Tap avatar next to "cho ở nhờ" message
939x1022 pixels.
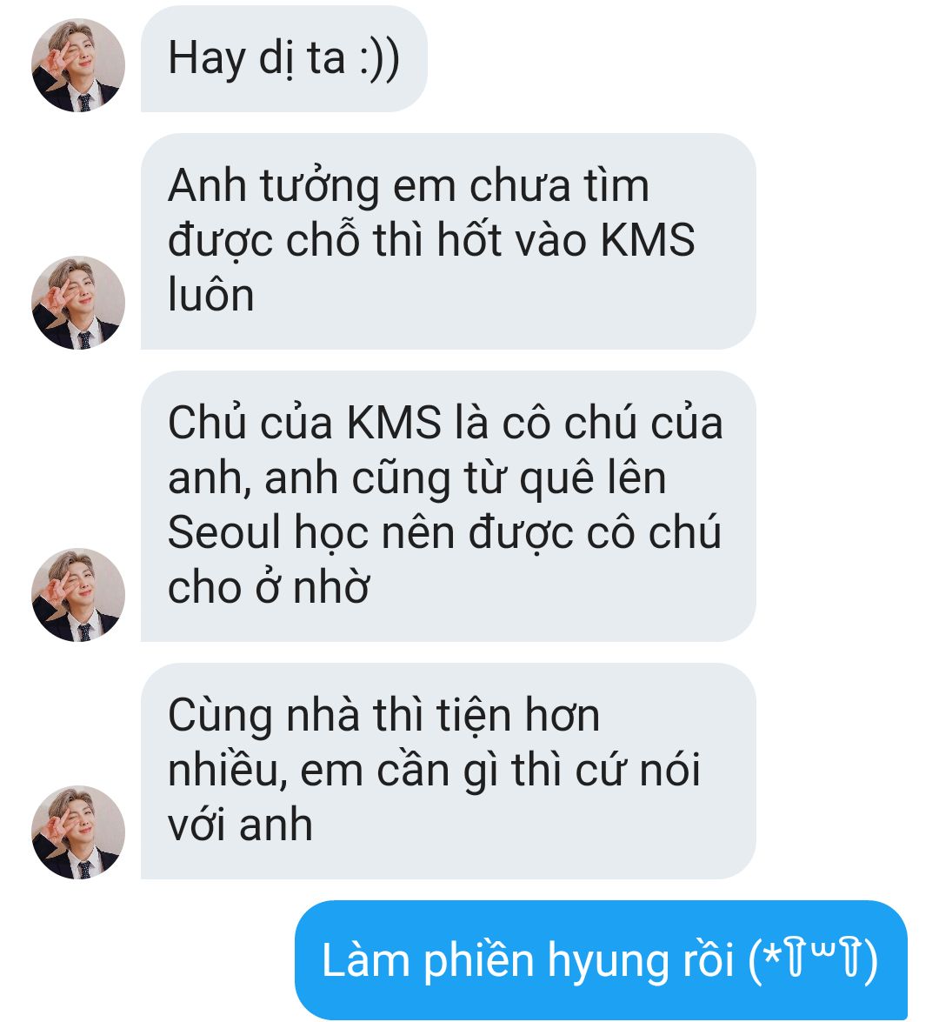pyautogui.click(x=78, y=594)
